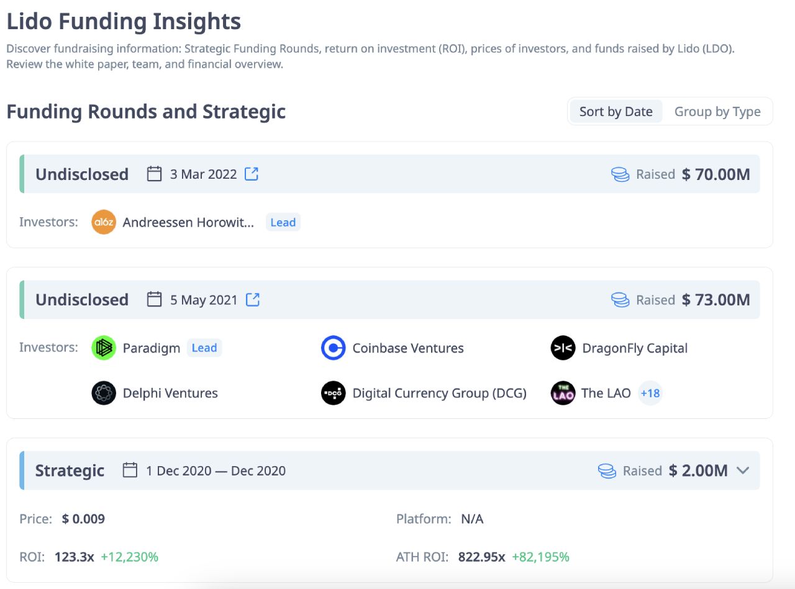Click coins icon next to Raised $ 70.00M
The image size is (795, 589).
(x=620, y=174)
